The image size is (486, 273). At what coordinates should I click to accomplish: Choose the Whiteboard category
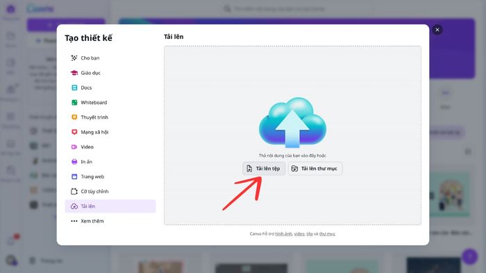(110, 103)
